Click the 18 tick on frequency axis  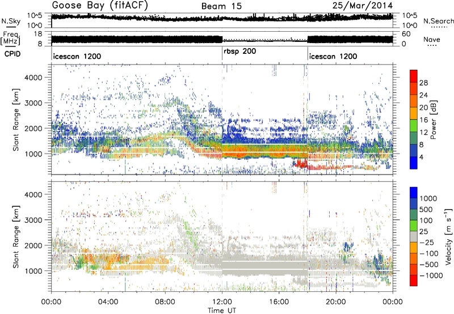[38, 34]
